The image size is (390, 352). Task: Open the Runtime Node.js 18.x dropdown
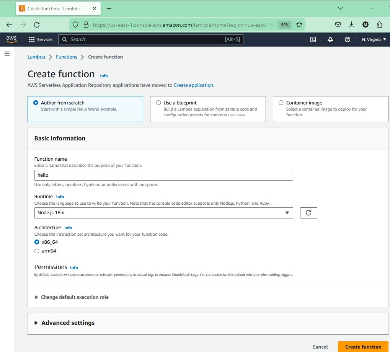(x=164, y=213)
